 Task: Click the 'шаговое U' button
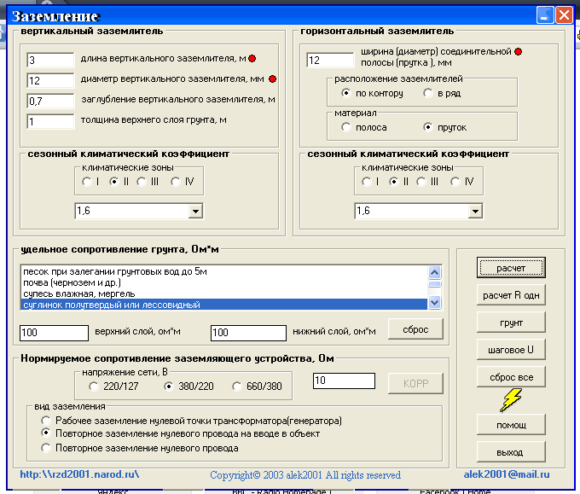pos(511,350)
